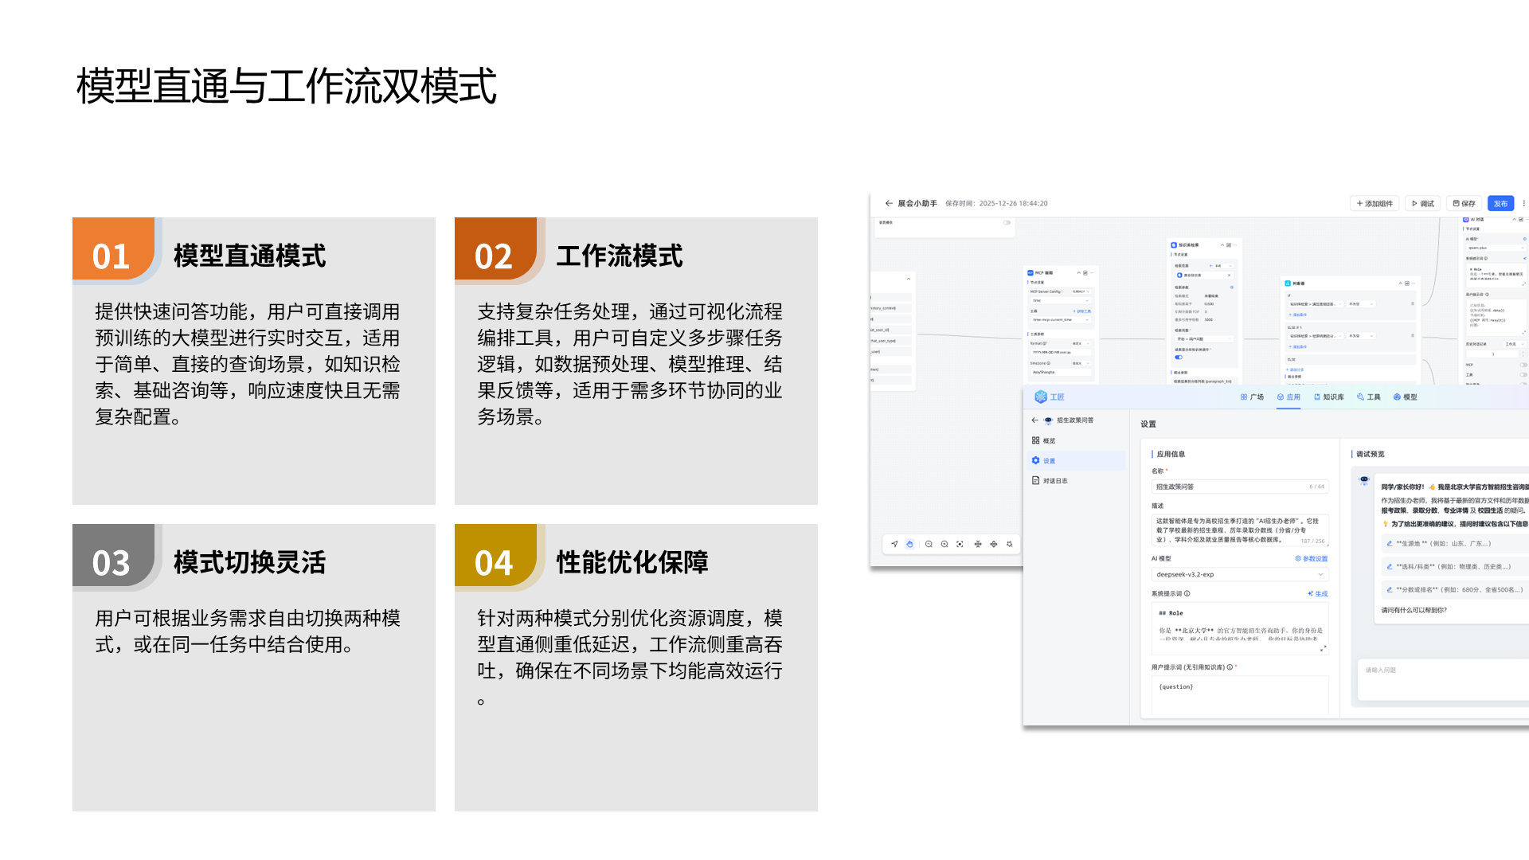Viewport: 1529px width, 860px height.
Task: Click the 设置 gear icon in the sidebar
Action: (1035, 460)
